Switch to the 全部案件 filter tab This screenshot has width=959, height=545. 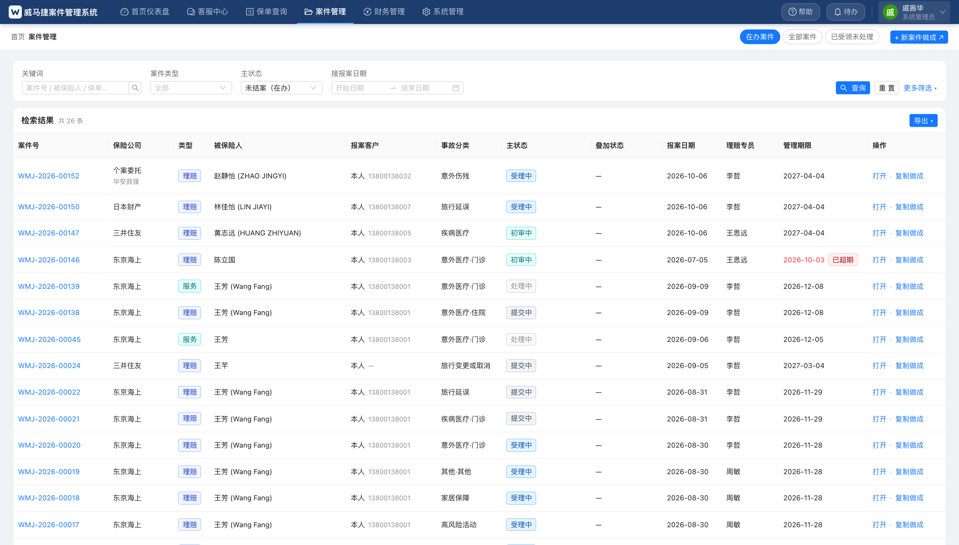(802, 37)
